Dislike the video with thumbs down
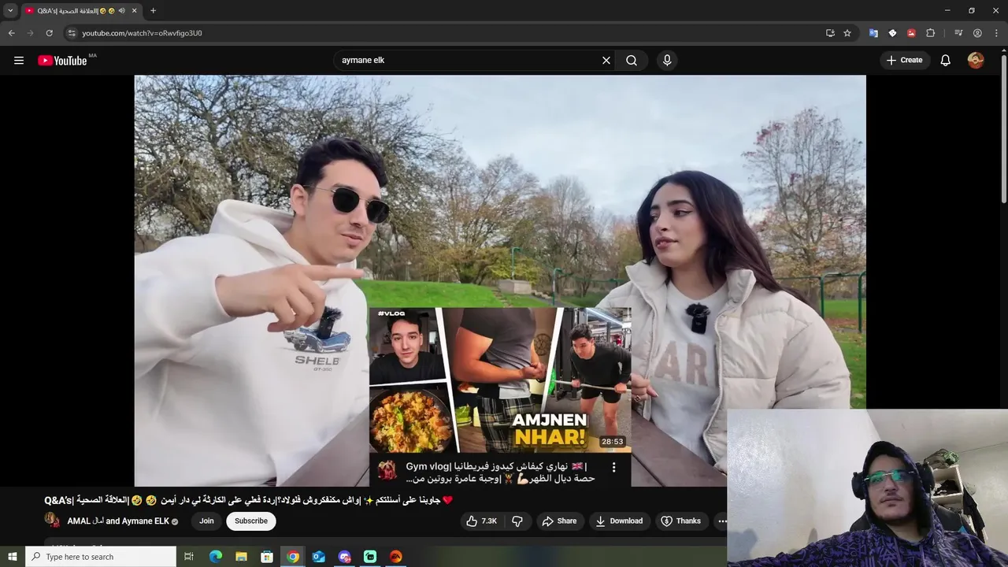 [517, 521]
